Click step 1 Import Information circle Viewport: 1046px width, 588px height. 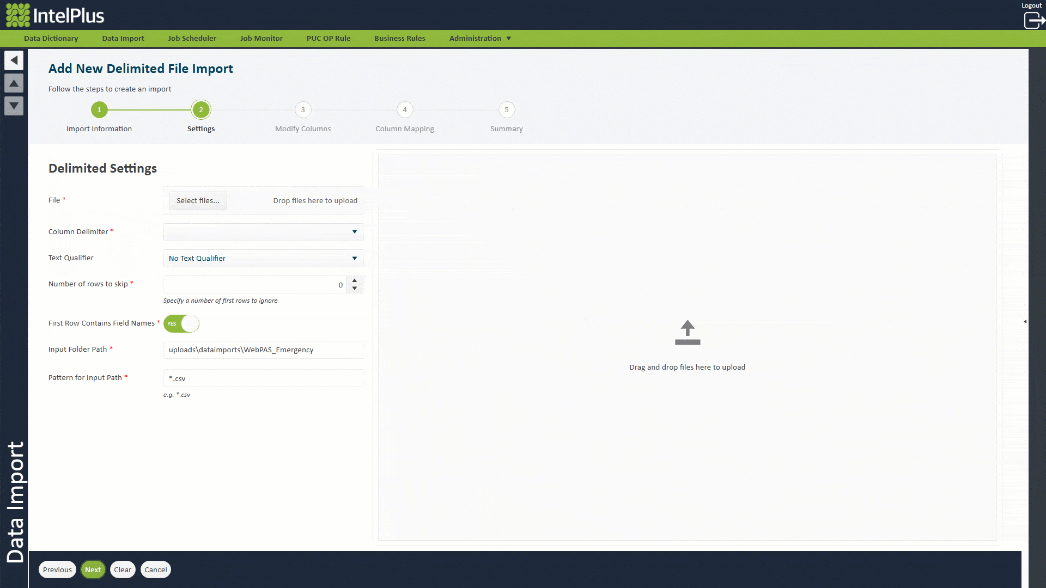(x=99, y=110)
